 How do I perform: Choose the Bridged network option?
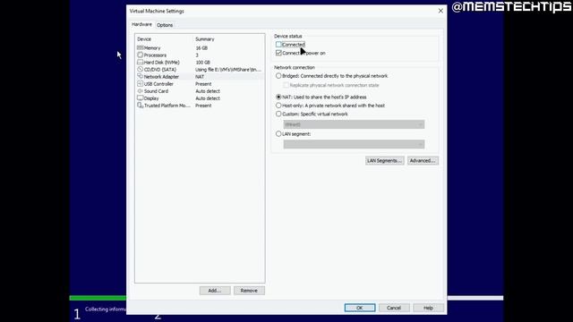tap(278, 76)
